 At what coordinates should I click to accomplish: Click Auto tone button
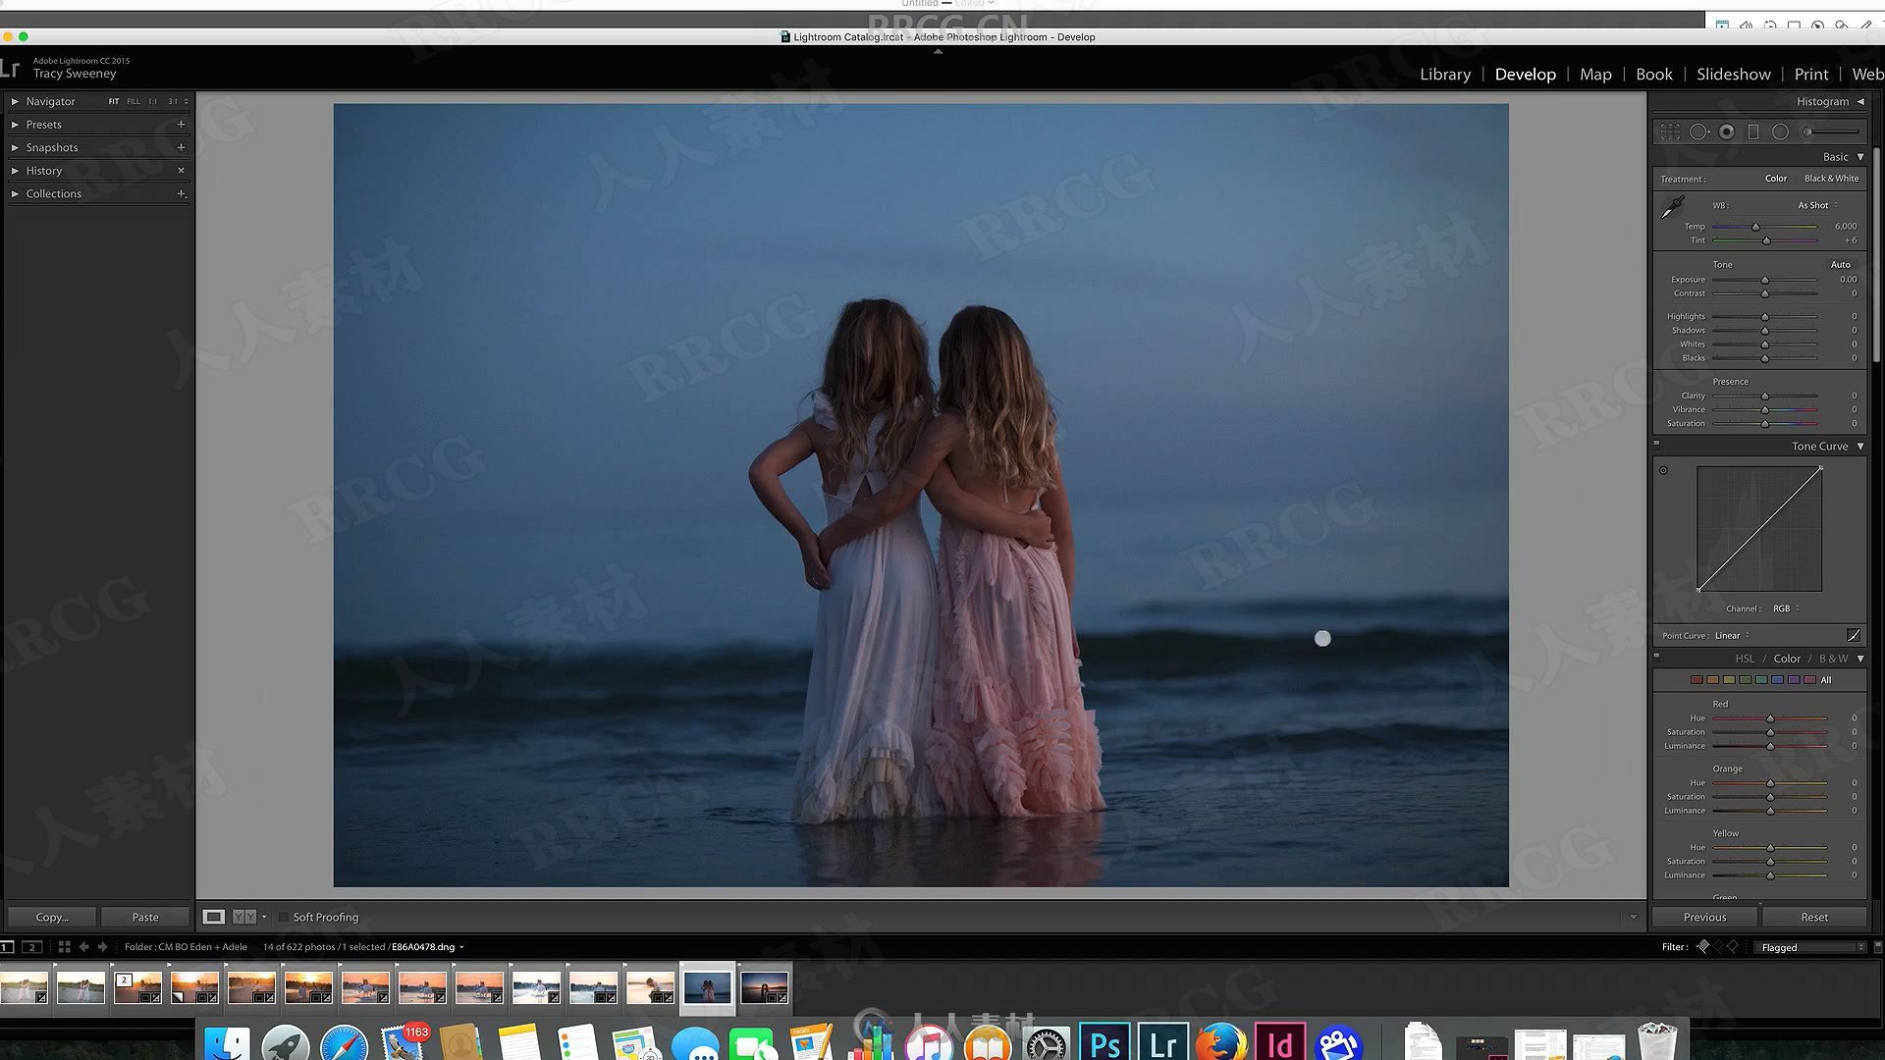click(x=1841, y=265)
